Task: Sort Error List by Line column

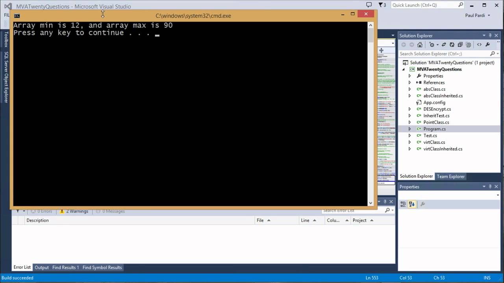Action: (312, 220)
